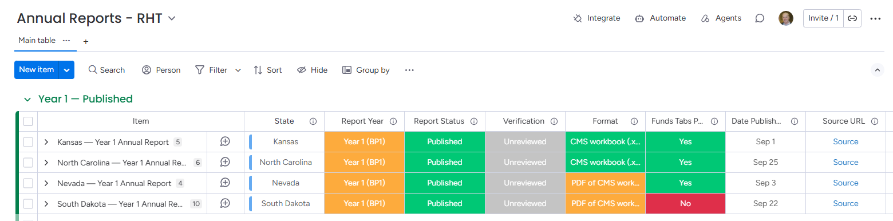Viewport: 893px width, 221px height.
Task: Tick the Nevada row checkbox
Action: (28, 183)
